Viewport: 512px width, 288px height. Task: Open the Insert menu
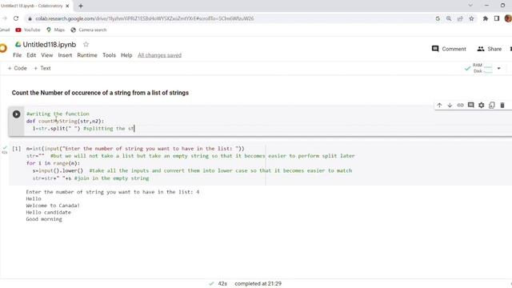(65, 55)
